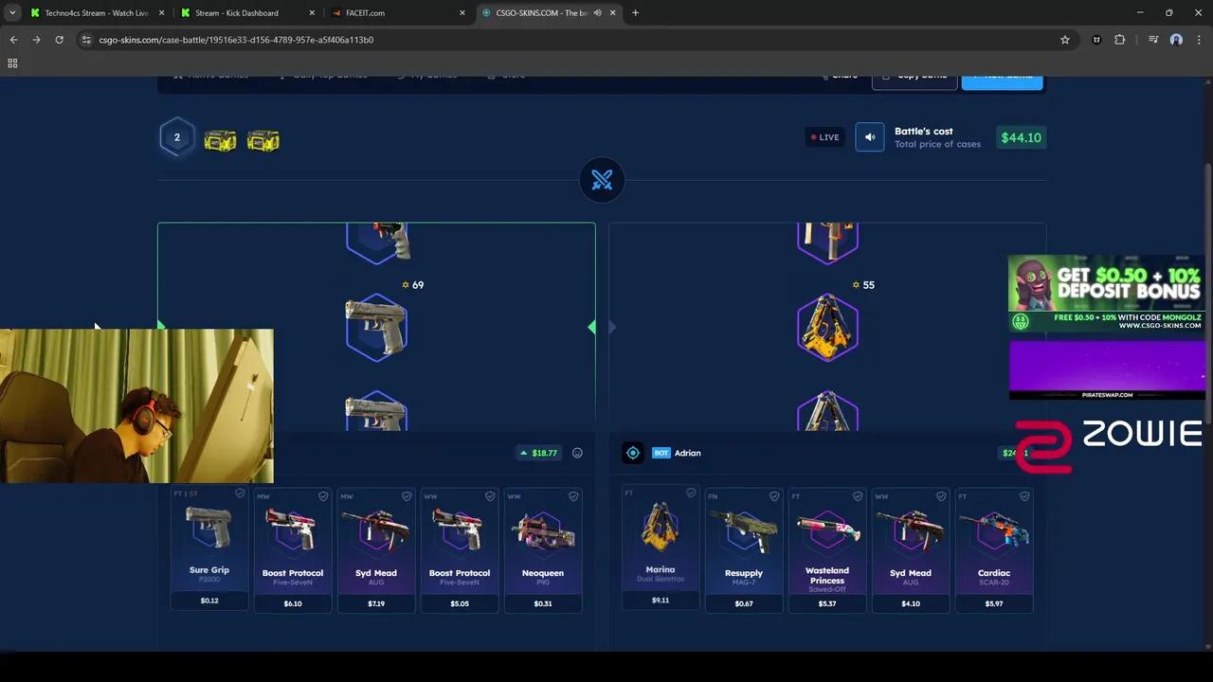Mute the CSGO-SKINS tab audio icon
This screenshot has height=682, width=1213.
(597, 13)
